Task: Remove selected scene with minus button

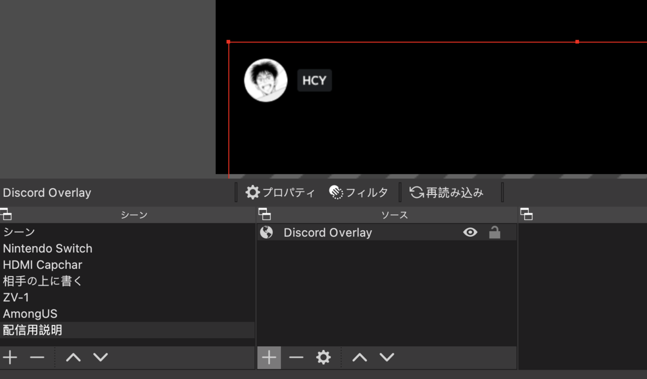Action: click(37, 357)
